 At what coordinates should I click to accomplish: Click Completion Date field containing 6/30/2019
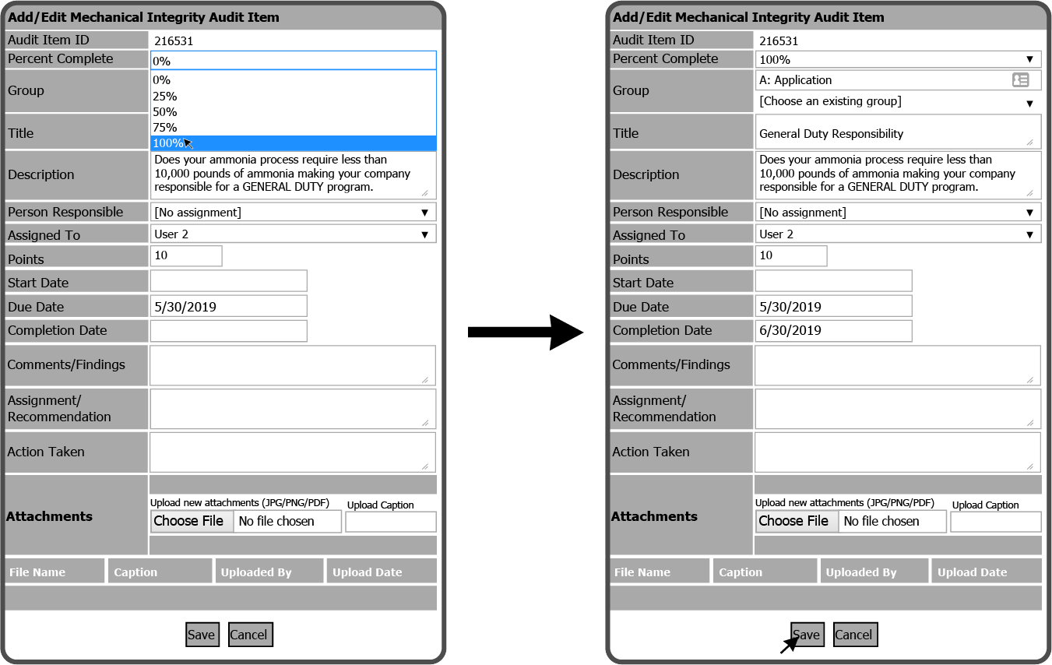(833, 330)
